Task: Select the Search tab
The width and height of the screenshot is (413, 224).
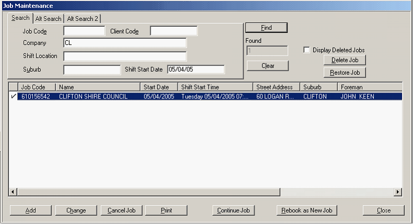Action: click(21, 18)
